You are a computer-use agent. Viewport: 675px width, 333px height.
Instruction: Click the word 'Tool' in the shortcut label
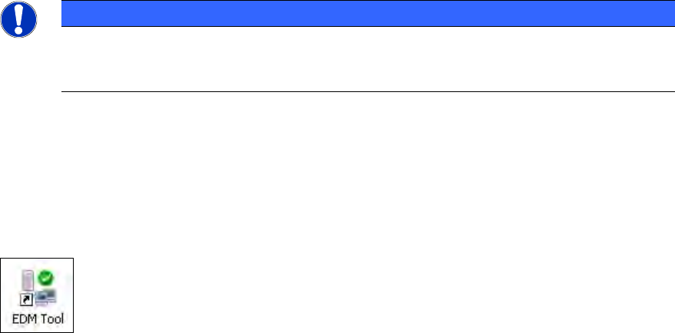click(x=51, y=318)
